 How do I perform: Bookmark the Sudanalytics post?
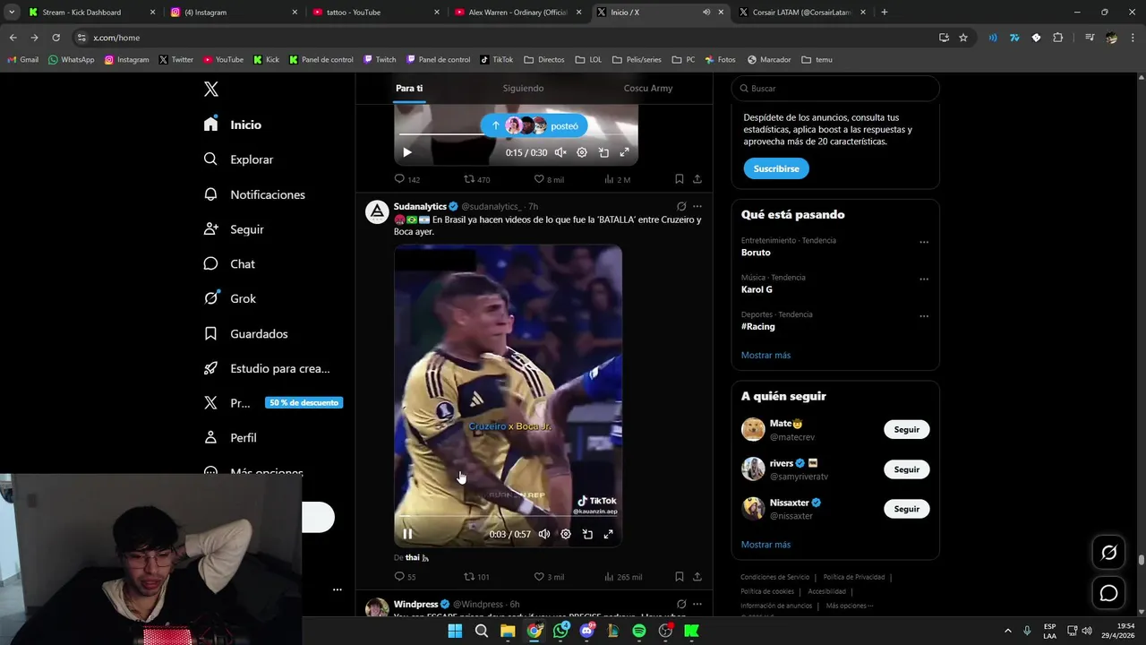[680, 577]
